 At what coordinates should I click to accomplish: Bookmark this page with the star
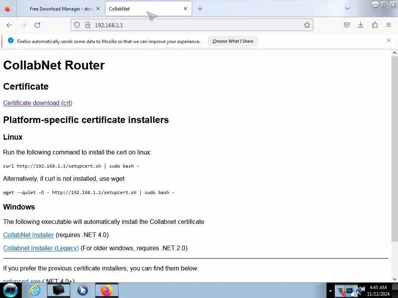click(x=307, y=25)
